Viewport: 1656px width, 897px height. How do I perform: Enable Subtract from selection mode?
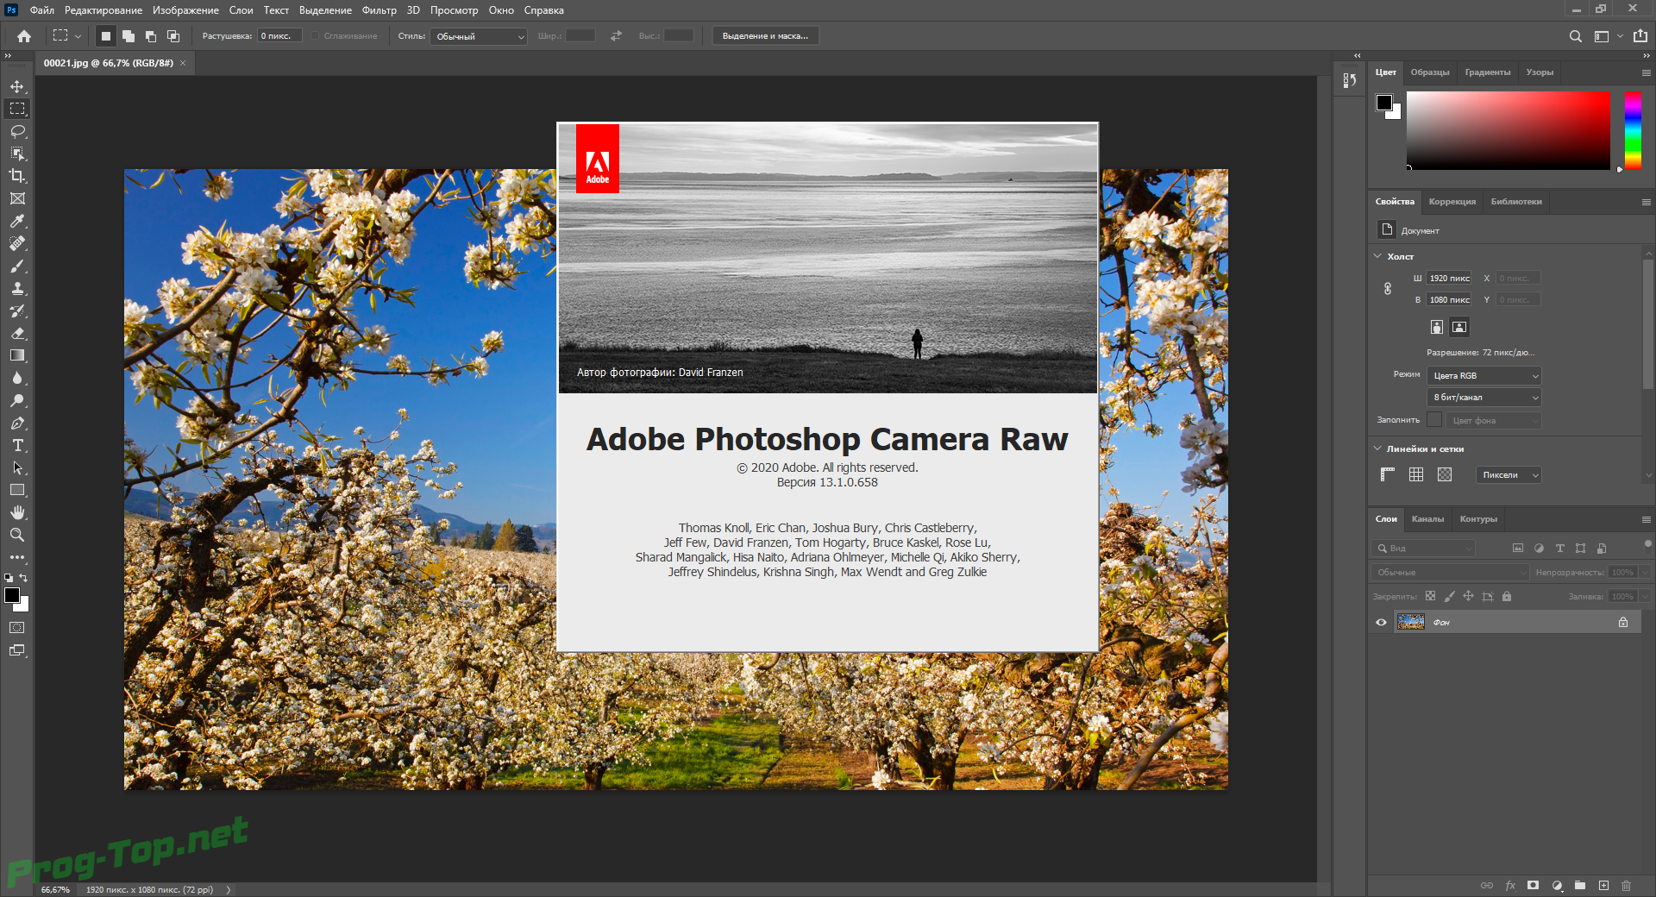[x=151, y=36]
